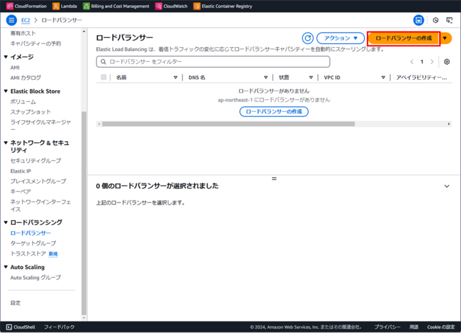461x333 pixels.
Task: Focus the ロードバランサー をフィルター field
Action: pyautogui.click(x=213, y=61)
